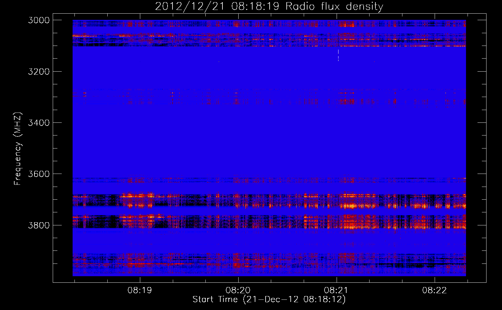
Task: Click the 08:19 time axis label
Action: point(140,290)
